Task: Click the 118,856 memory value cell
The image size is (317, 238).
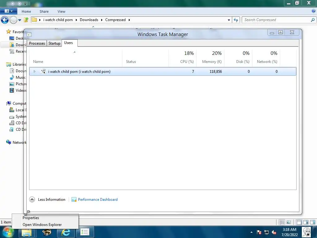Action: pos(215,72)
